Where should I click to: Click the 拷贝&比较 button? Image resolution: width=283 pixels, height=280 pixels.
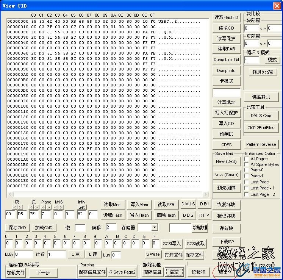click(263, 72)
